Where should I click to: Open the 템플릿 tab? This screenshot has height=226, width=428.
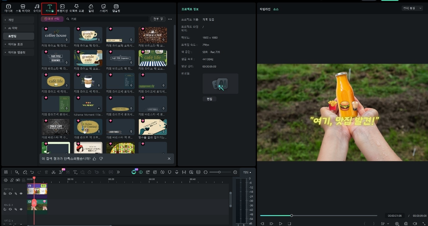click(116, 8)
